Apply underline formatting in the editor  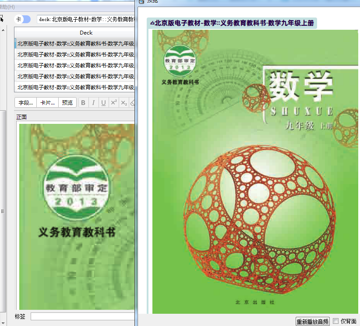point(103,102)
